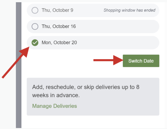
Task: Click the "Thu, October 9" date label
Action: pyautogui.click(x=57, y=10)
